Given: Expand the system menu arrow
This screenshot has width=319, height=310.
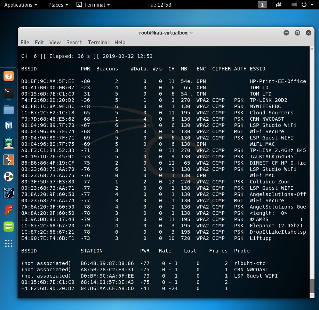Looking at the screenshot, I should coord(312,5).
